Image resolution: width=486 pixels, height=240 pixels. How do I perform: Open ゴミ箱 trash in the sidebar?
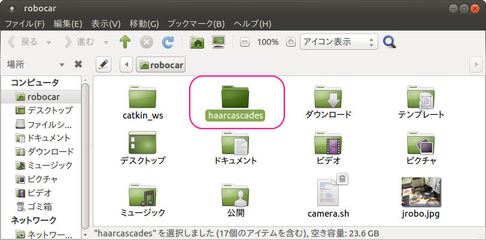tap(41, 206)
